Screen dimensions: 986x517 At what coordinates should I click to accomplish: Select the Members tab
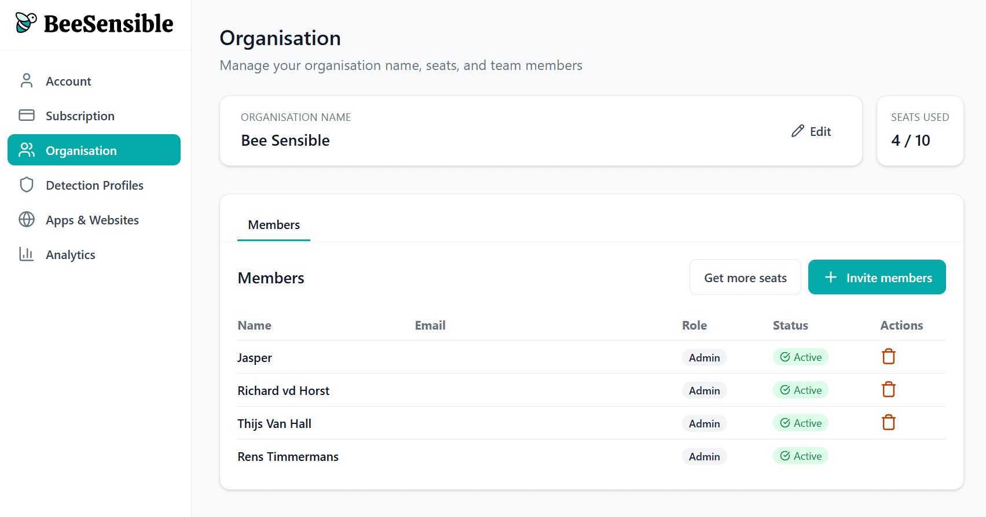click(274, 225)
